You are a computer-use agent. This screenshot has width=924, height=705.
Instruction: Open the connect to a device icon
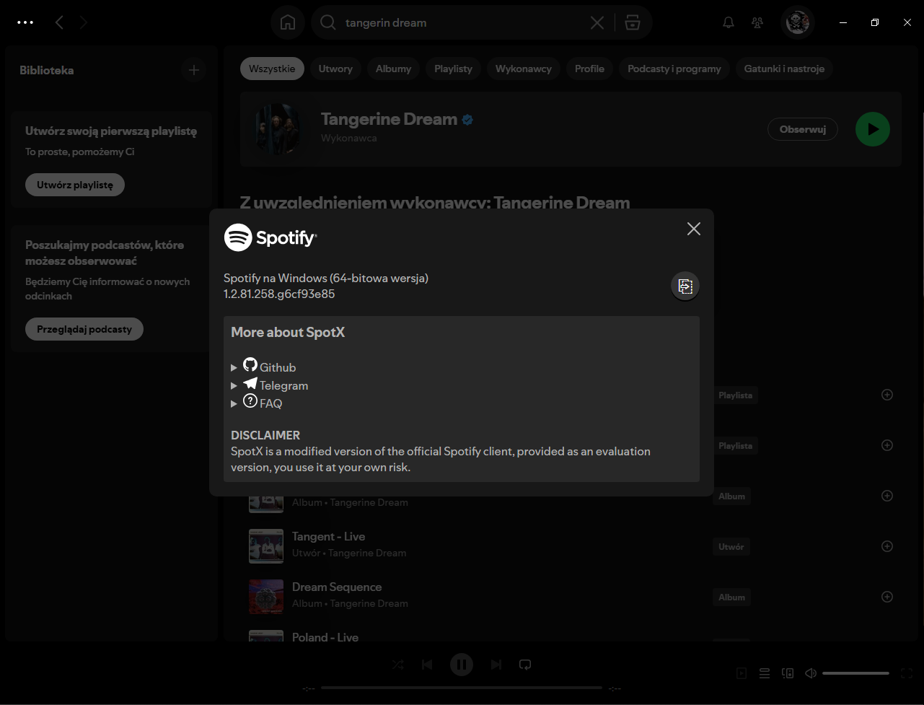(788, 673)
